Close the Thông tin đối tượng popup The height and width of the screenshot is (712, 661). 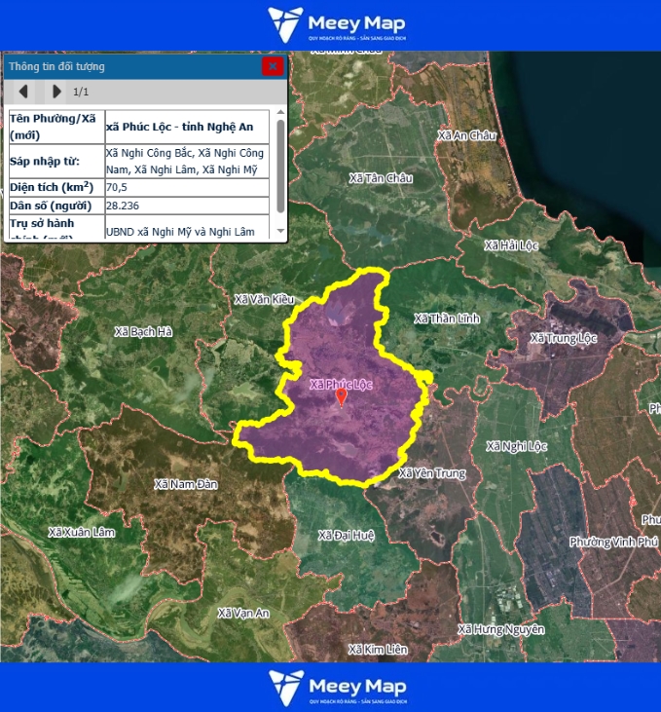273,66
